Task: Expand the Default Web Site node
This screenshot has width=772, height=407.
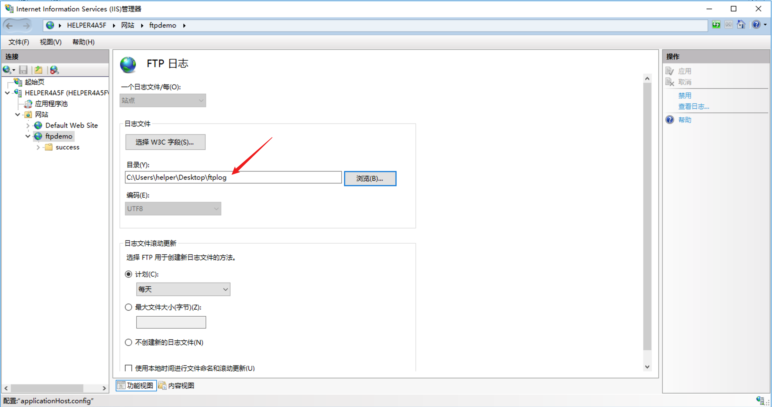Action: pyautogui.click(x=28, y=125)
